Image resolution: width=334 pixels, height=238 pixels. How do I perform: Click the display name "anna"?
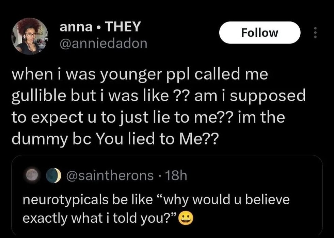pos(74,28)
